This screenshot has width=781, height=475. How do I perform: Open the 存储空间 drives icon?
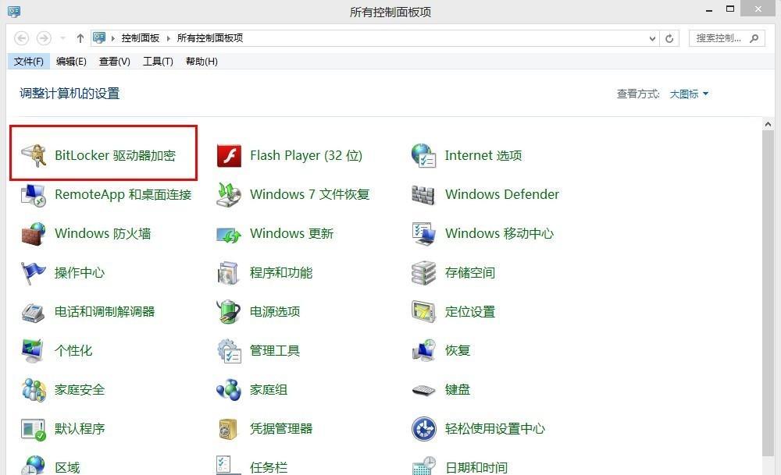[x=424, y=273]
